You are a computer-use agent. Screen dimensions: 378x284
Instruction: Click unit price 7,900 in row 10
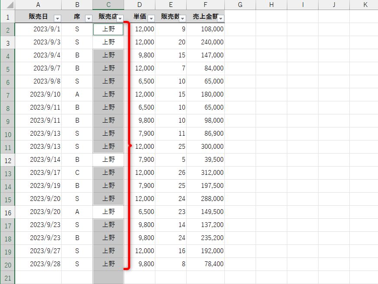click(140, 134)
